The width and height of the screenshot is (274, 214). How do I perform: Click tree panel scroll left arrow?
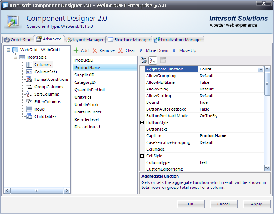(x=7, y=191)
